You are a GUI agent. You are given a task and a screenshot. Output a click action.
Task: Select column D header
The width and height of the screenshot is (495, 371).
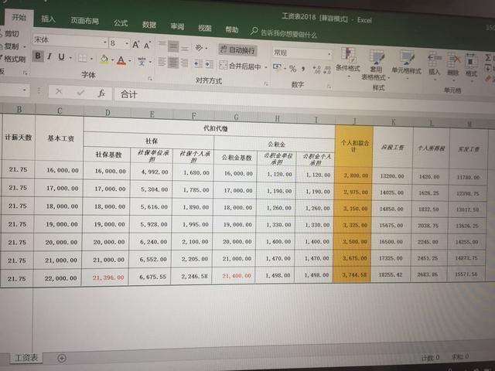point(108,113)
